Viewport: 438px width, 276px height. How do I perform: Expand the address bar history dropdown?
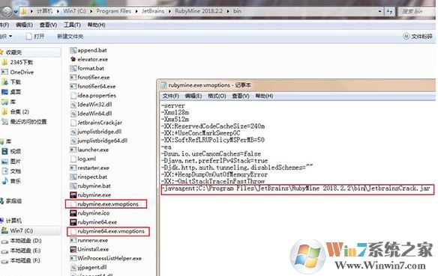point(379,11)
